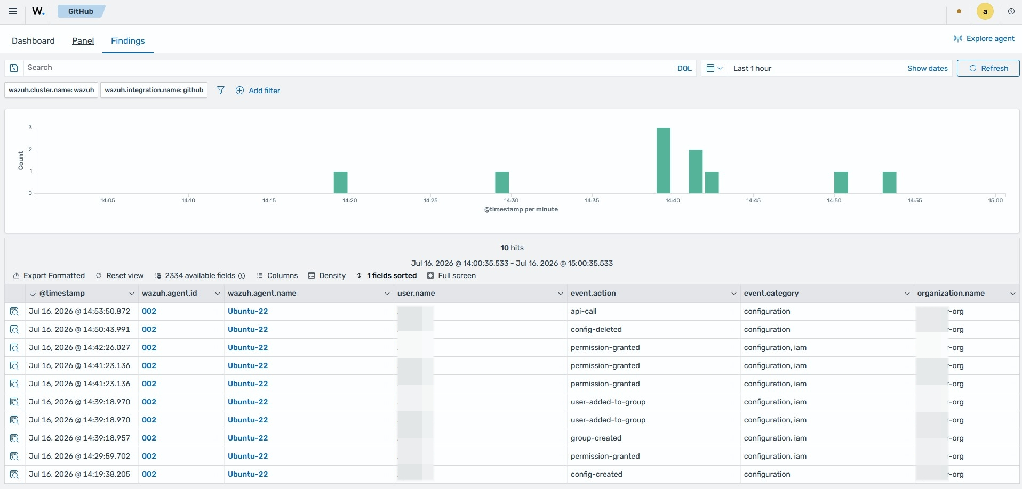This screenshot has width=1022, height=489.
Task: Open agent 002 link in api-call row
Action: click(x=149, y=311)
